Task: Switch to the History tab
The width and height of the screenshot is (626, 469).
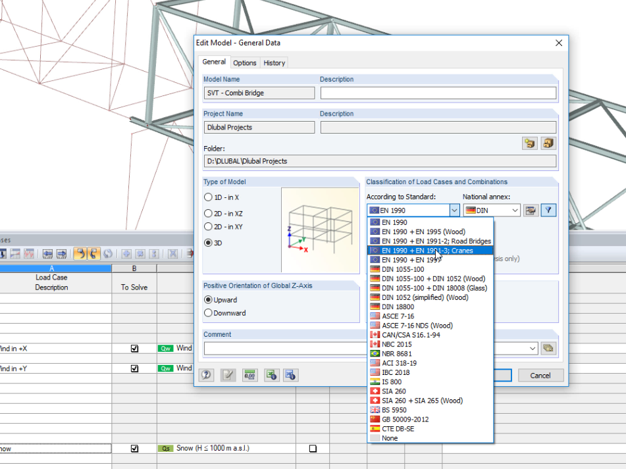Action: pyautogui.click(x=274, y=63)
